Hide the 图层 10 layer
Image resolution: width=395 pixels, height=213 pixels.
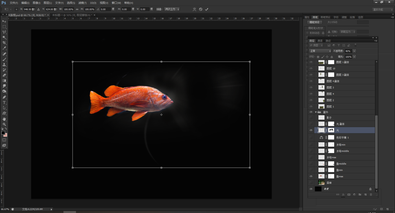pyautogui.click(x=311, y=68)
